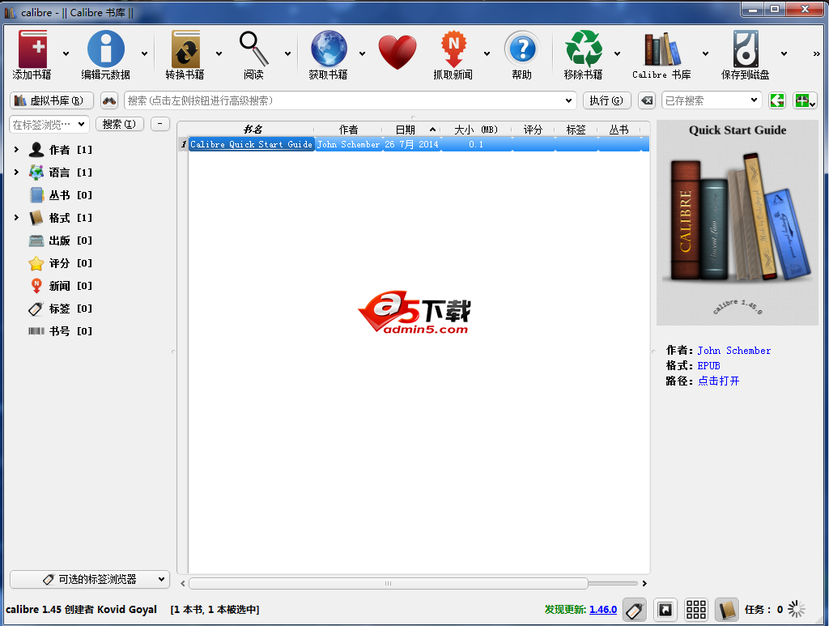Viewport: 829px width, 626px height.
Task: Click the green plus save search icon
Action: coord(805,100)
